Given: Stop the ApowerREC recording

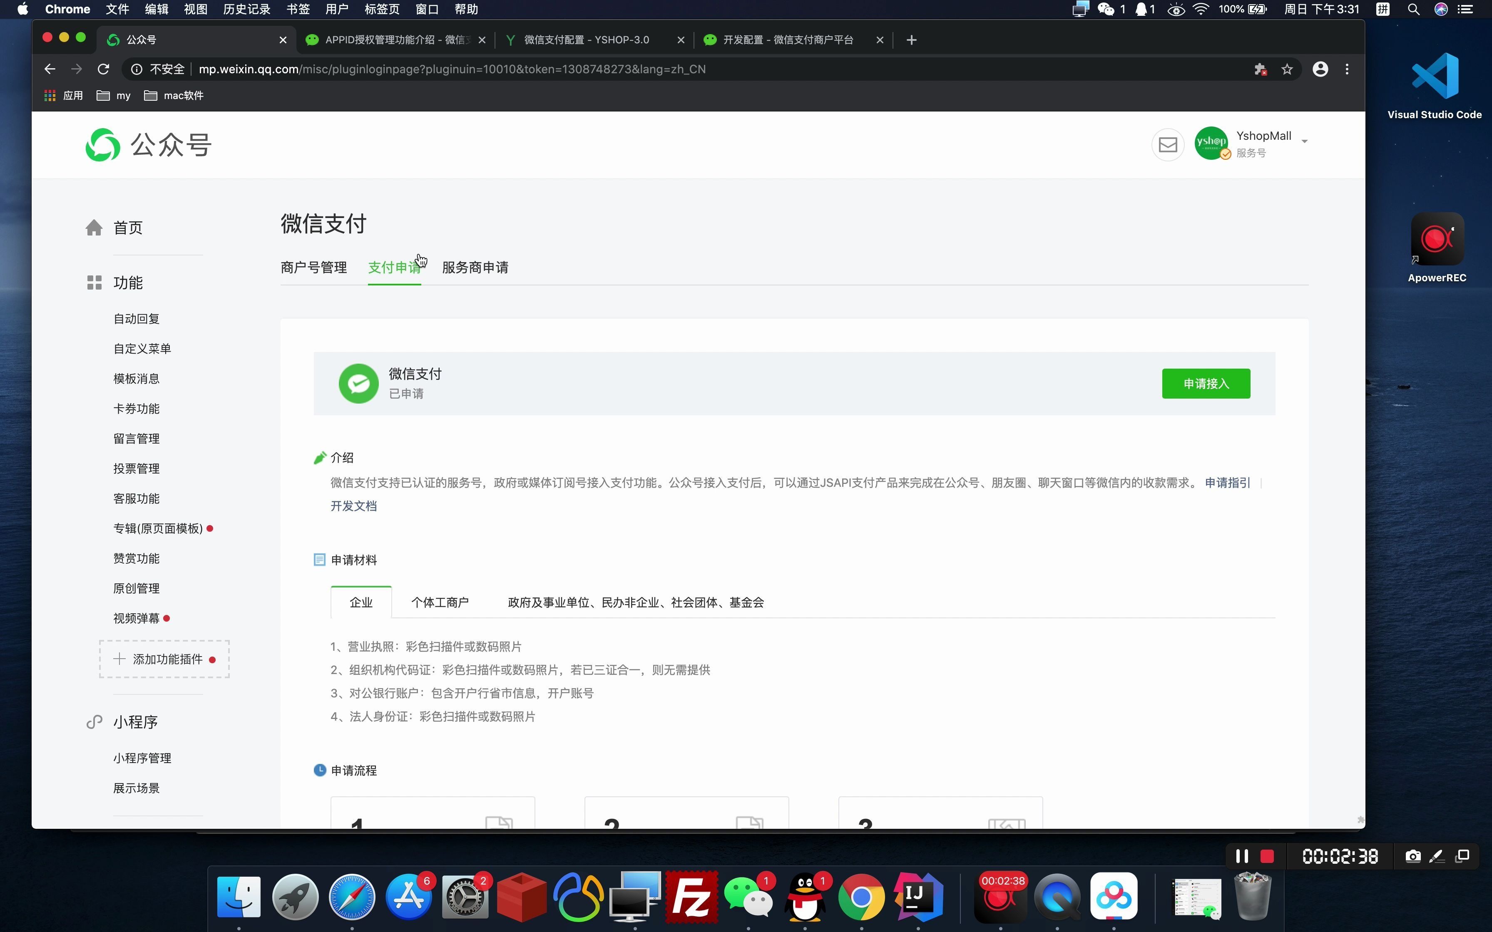Looking at the screenshot, I should point(1267,856).
